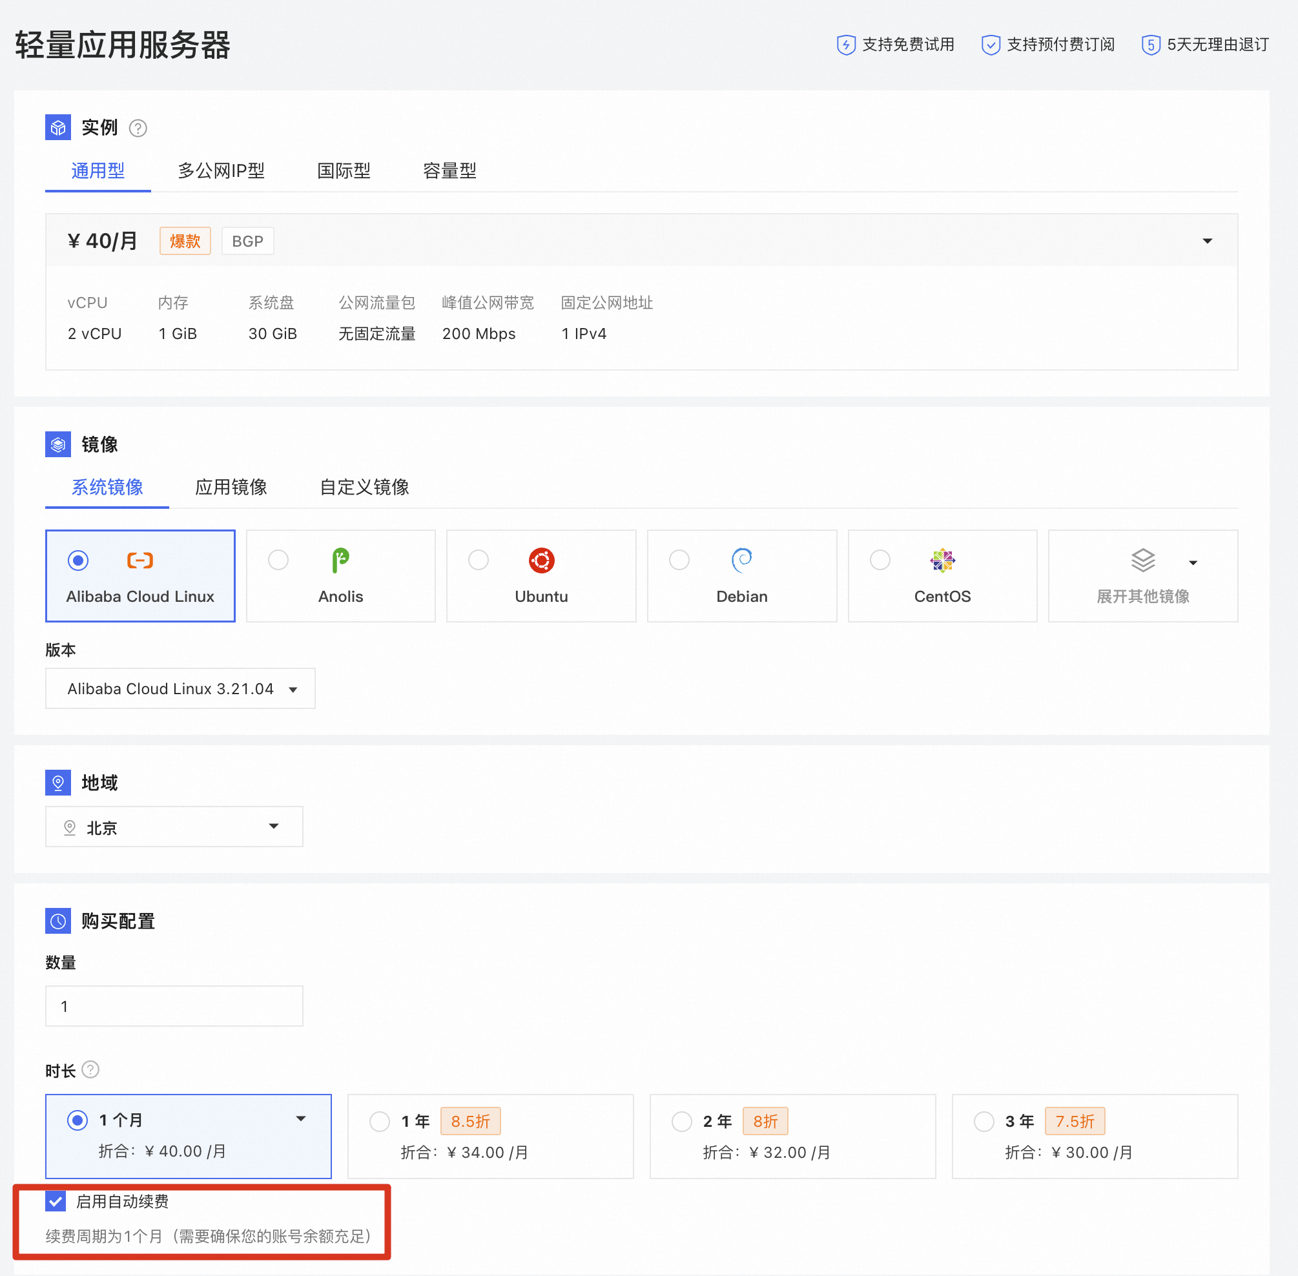Image resolution: width=1298 pixels, height=1276 pixels.
Task: Select the Alibaba Cloud Linux radio button
Action: coord(78,560)
